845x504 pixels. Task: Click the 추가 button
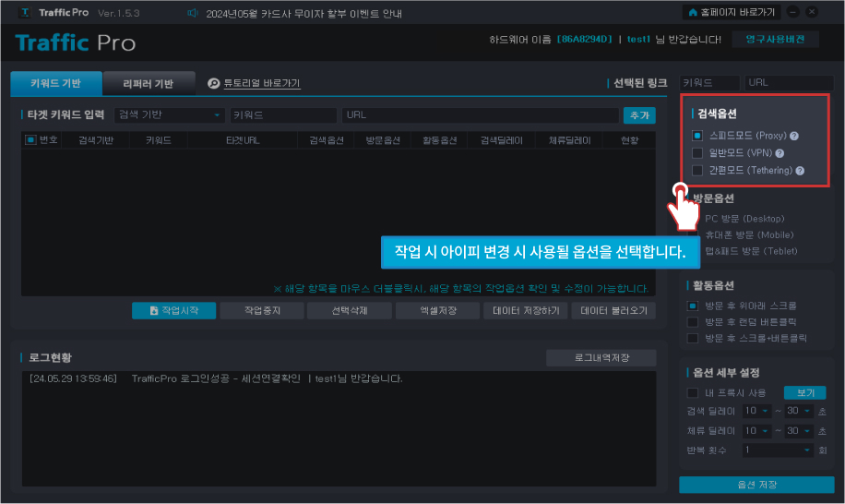click(x=639, y=115)
